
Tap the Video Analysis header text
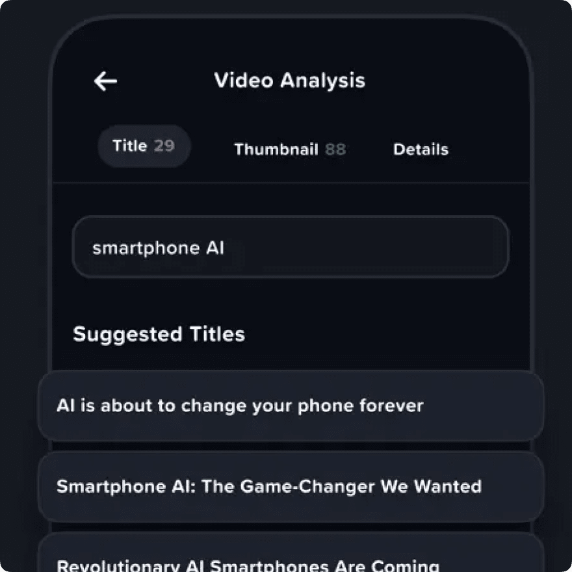(x=290, y=81)
